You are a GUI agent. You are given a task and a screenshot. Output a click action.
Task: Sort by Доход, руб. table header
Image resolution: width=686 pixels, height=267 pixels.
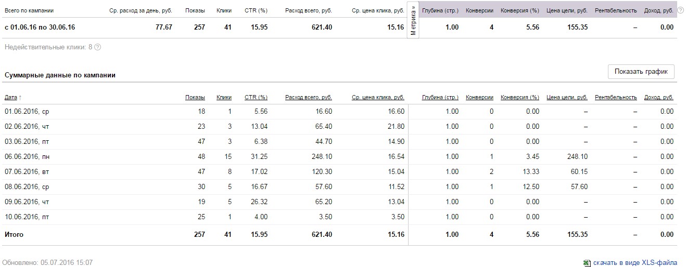click(658, 97)
